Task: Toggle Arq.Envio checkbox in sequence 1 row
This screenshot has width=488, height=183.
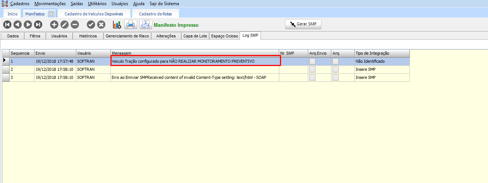Action: pyautogui.click(x=312, y=62)
